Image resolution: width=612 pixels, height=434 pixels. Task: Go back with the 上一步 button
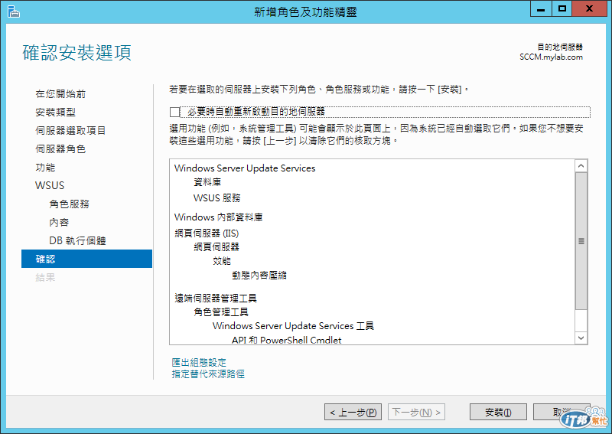pos(353,412)
